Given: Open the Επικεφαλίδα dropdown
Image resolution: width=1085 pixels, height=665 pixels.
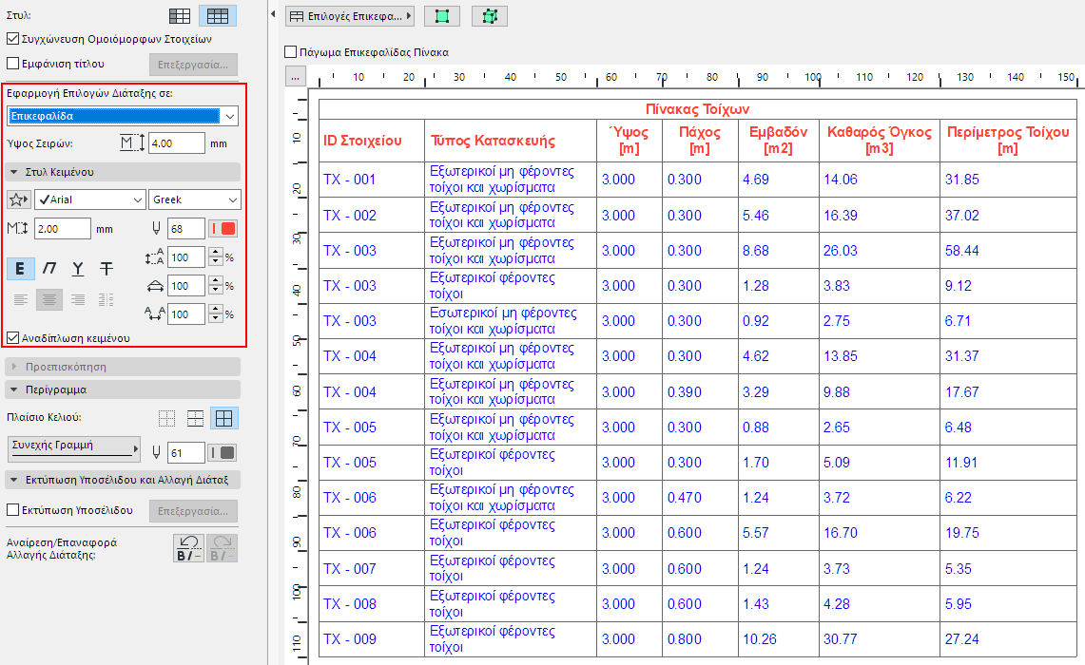Looking at the screenshot, I should coord(122,116).
